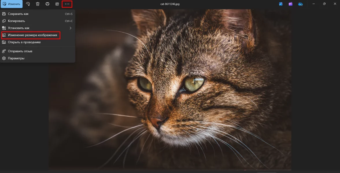Open Изменение размера изображения
The image size is (340, 173).
30,35
